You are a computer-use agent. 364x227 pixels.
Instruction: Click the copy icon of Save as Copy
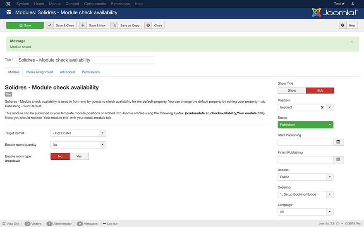point(114,25)
